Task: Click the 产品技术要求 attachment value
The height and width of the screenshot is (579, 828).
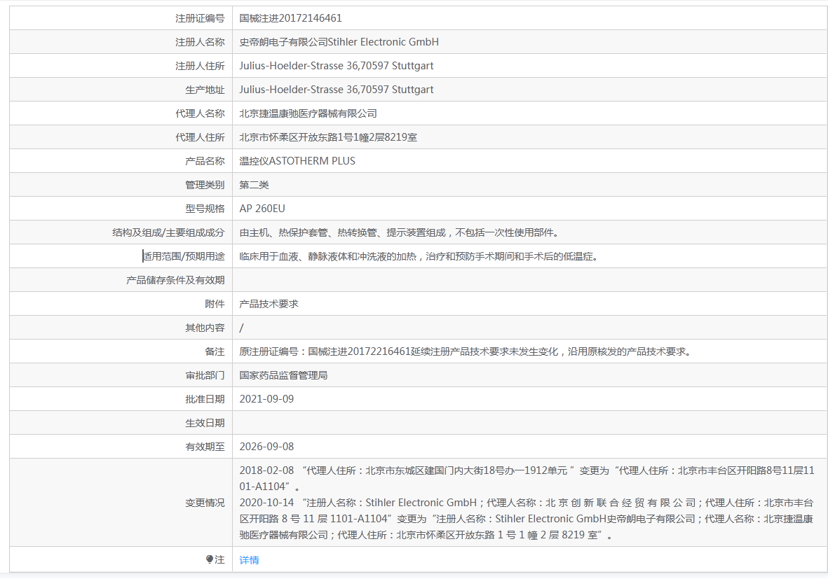Action: click(x=269, y=304)
